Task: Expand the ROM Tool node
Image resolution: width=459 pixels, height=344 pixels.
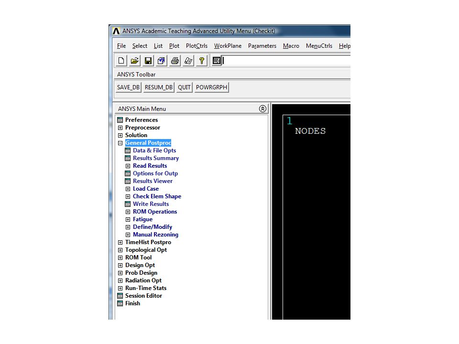Action: point(120,258)
